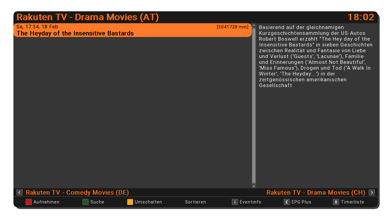Viewport: 391px width, 220px height.
Task: Click the '0' Timerliste key icon
Action: [x=336, y=202]
